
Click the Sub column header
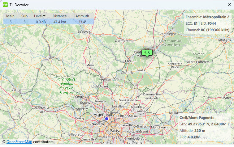click(x=24, y=16)
